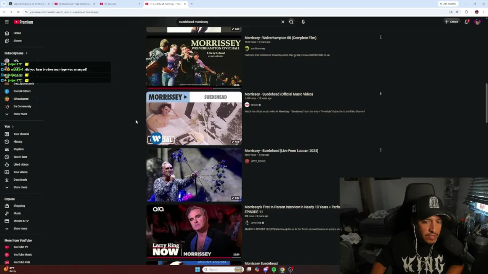Visit the RHINO channel
The image size is (488, 274).
[x=254, y=105]
